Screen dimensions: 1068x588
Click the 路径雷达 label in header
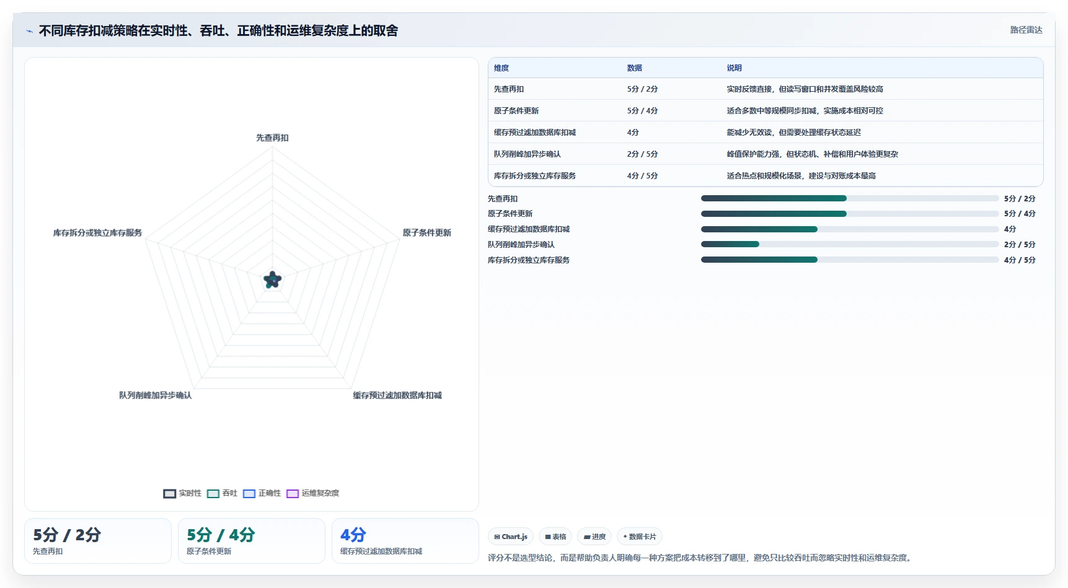[1026, 30]
